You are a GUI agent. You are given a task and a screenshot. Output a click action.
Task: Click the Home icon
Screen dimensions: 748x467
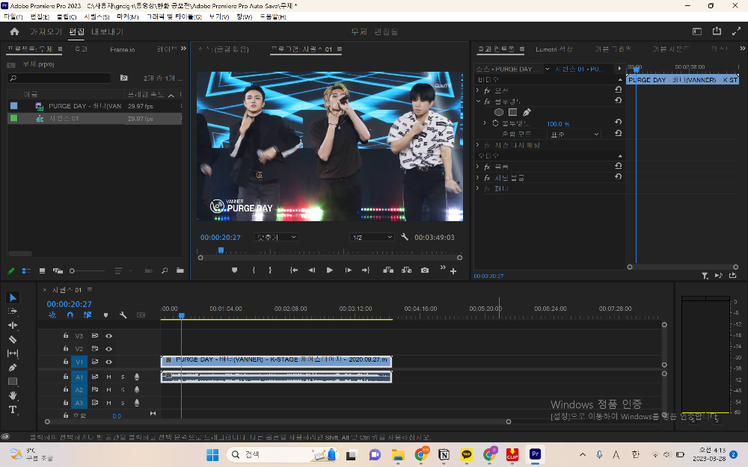coord(14,31)
